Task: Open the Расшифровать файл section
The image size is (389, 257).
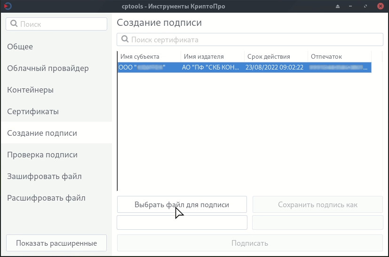Action: point(56,198)
